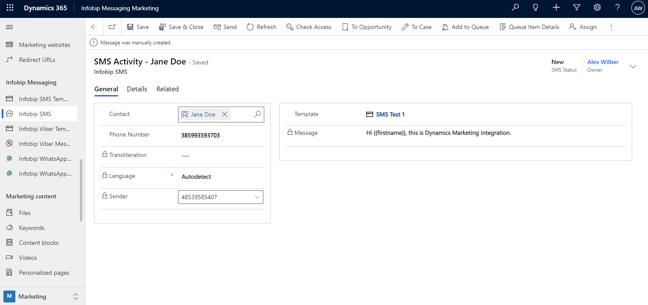
Task: Switch to the Related tab
Action: (x=167, y=89)
